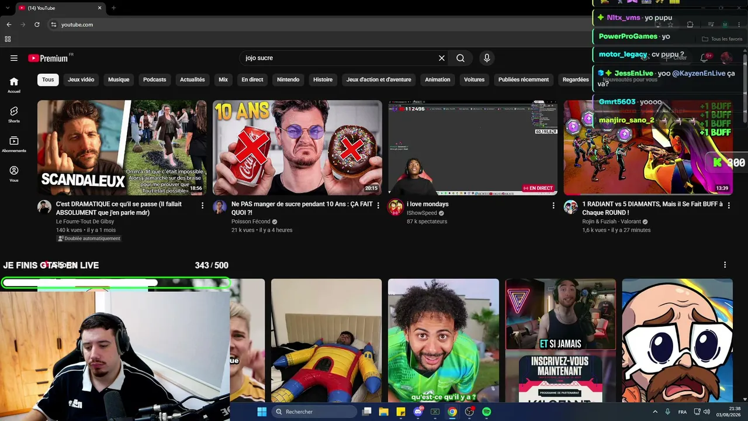Viewport: 748px width, 421px height.
Task: Filter by En direct chip
Action: click(x=252, y=80)
